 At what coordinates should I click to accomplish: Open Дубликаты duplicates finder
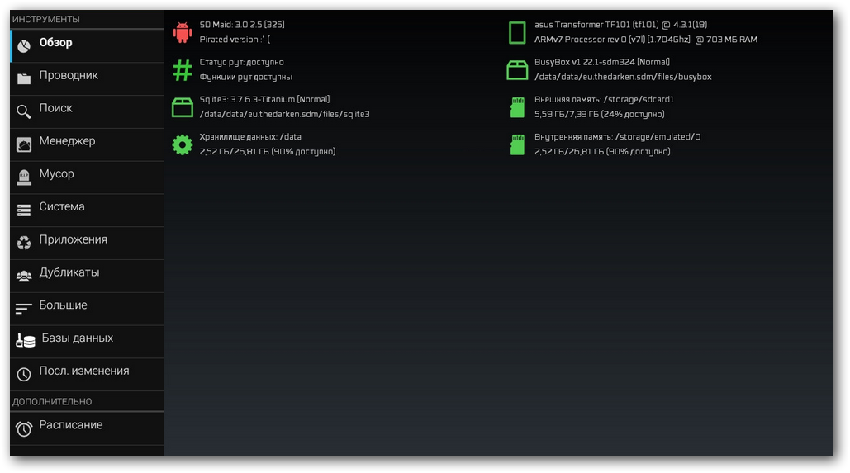tap(86, 274)
